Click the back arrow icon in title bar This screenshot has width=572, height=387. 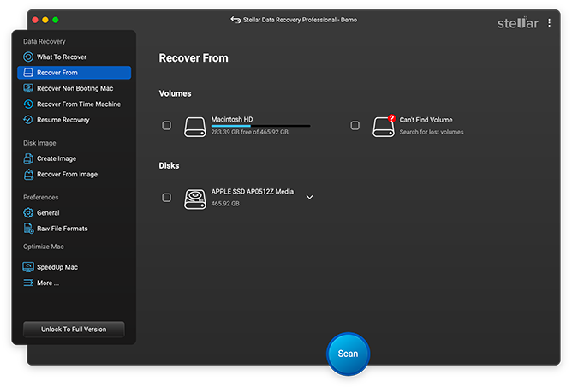pyautogui.click(x=235, y=20)
